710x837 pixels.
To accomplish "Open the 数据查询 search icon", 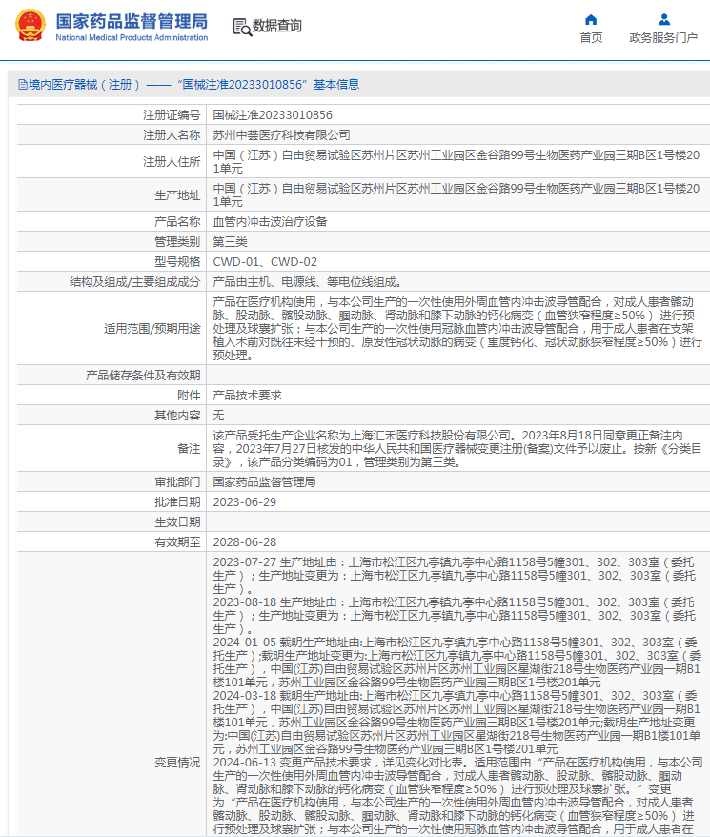I will 242,27.
